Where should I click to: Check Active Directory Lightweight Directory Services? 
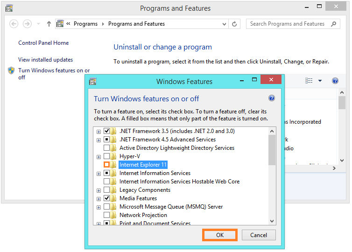pos(106,148)
